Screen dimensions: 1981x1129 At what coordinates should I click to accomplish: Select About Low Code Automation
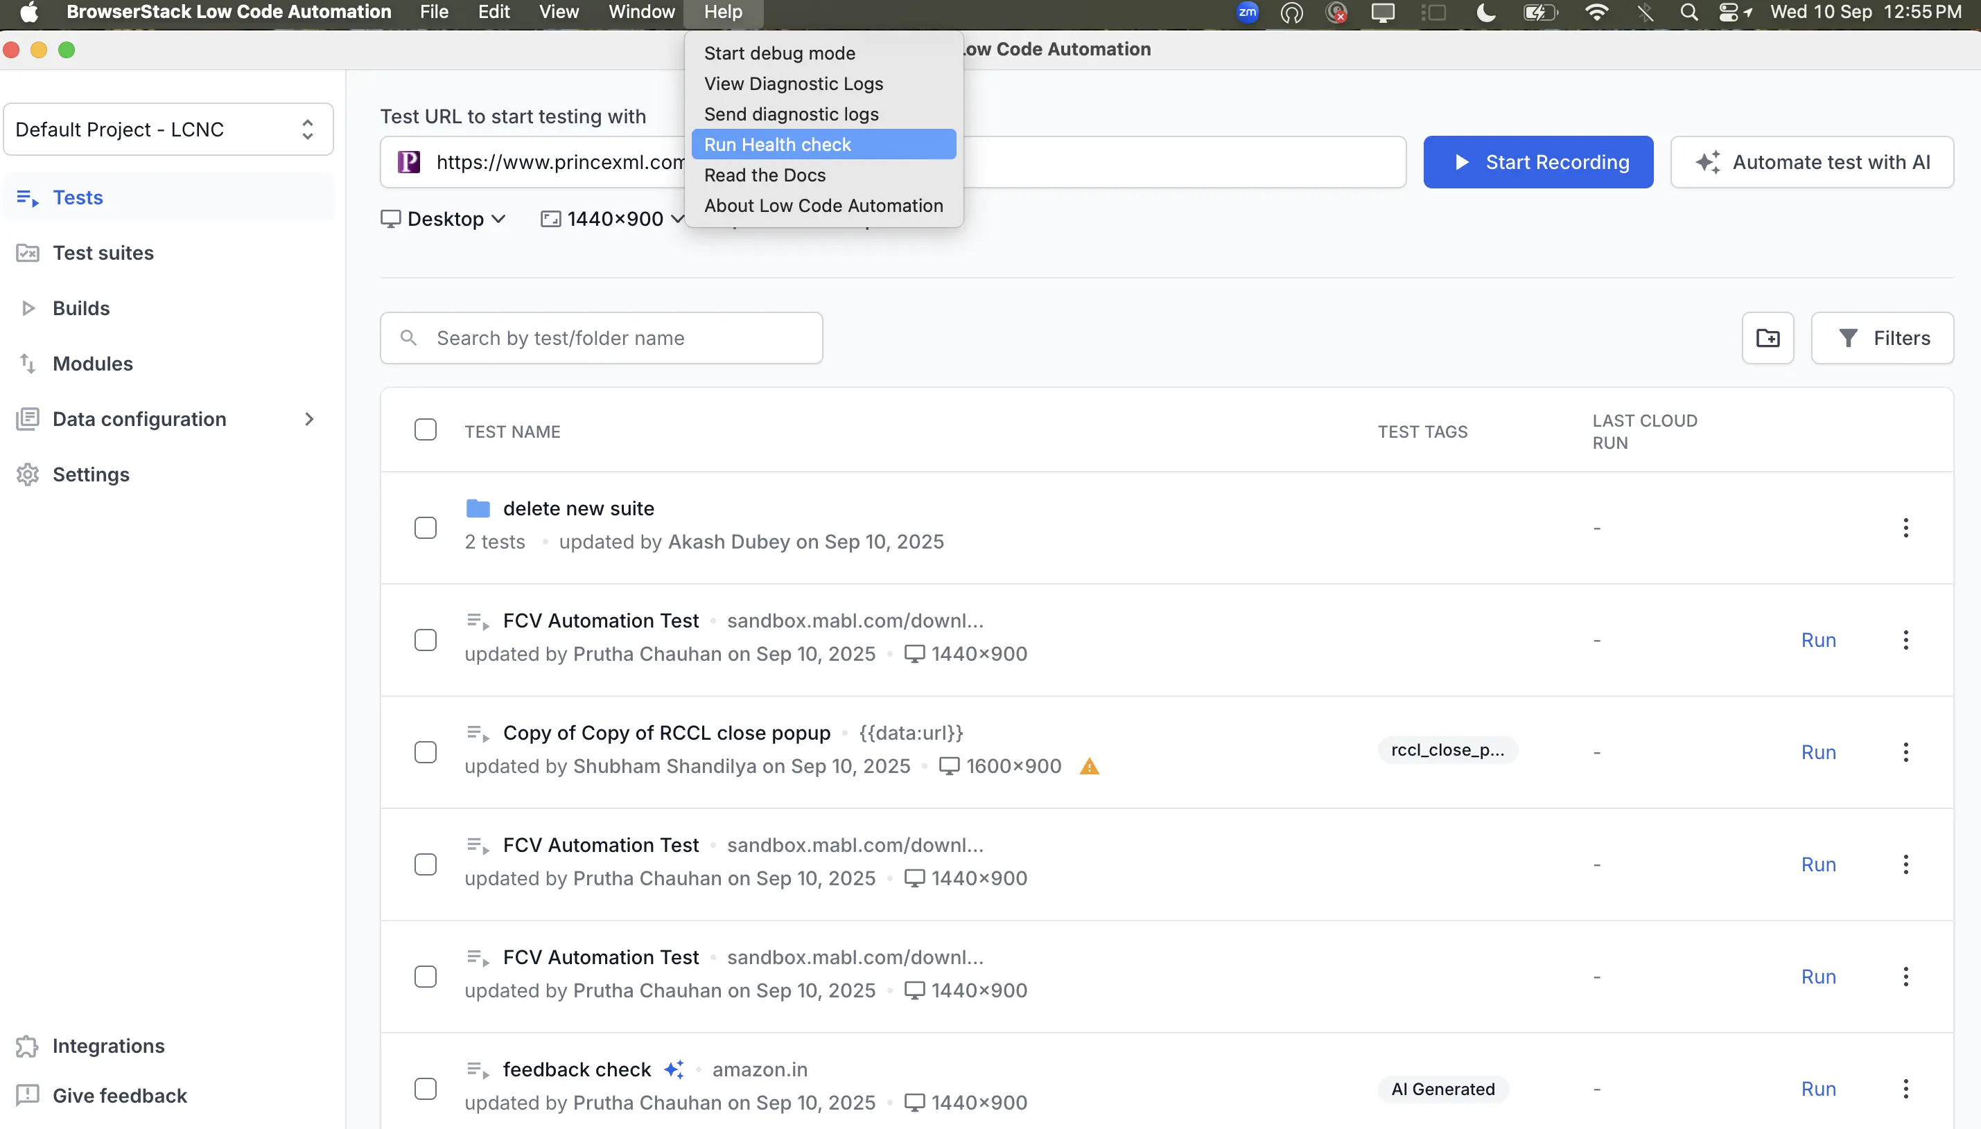coord(823,206)
